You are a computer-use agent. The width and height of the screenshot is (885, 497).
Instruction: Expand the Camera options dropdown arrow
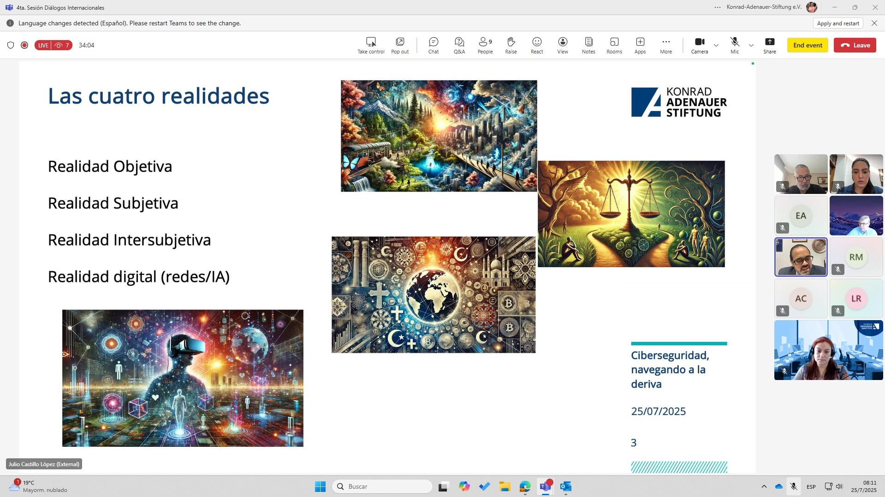point(716,45)
